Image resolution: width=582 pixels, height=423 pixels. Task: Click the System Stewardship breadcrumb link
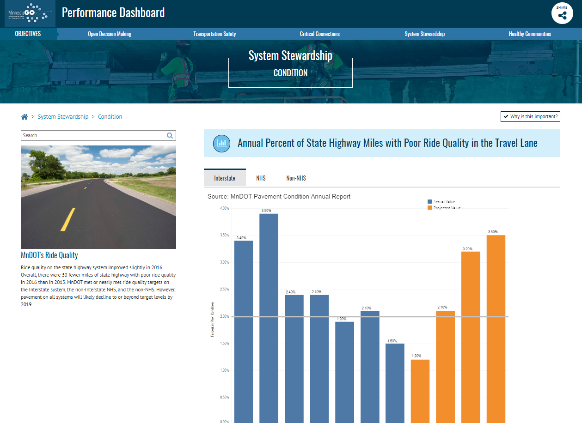(x=63, y=117)
